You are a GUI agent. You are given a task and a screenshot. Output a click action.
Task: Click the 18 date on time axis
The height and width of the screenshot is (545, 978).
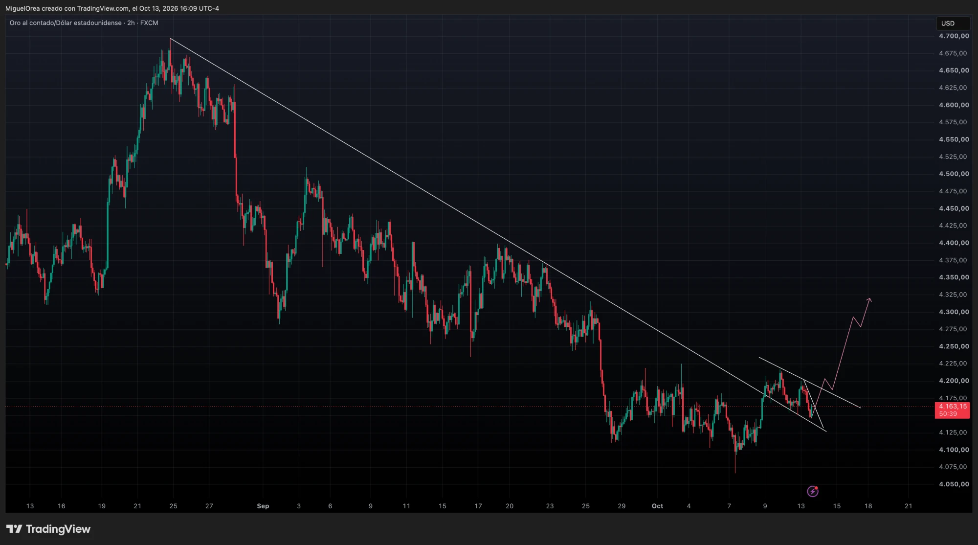click(868, 506)
